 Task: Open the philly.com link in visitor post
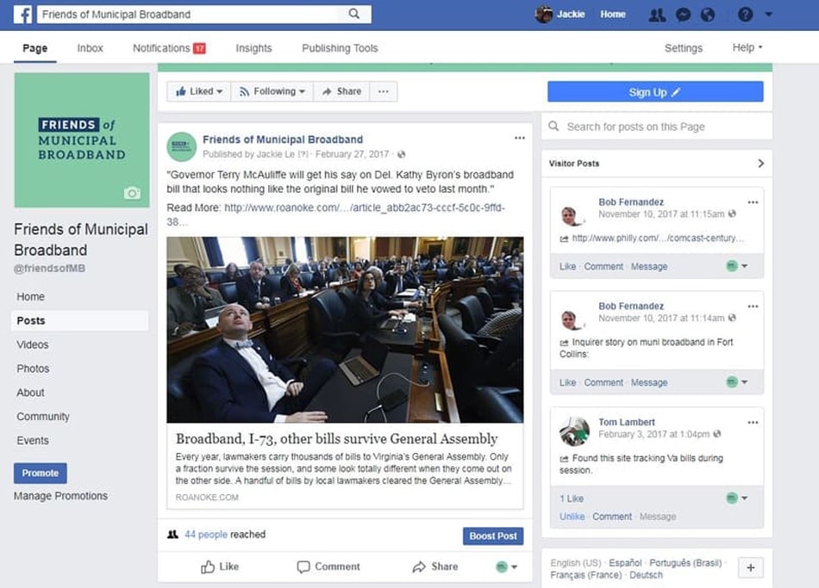(x=658, y=238)
